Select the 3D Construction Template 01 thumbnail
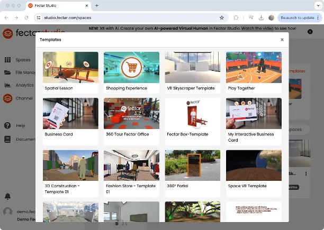The width and height of the screenshot is (324, 230). click(x=70, y=165)
